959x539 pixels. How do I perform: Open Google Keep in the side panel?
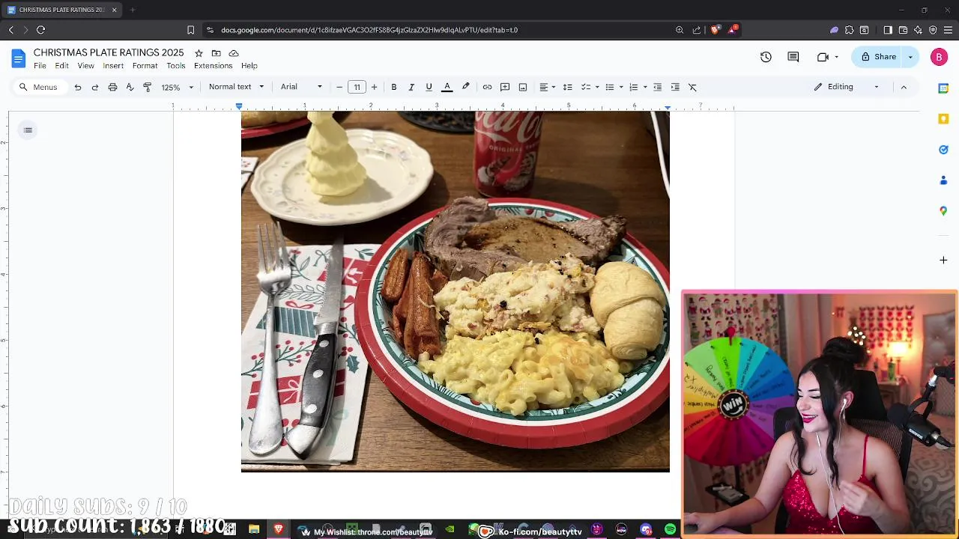(943, 119)
